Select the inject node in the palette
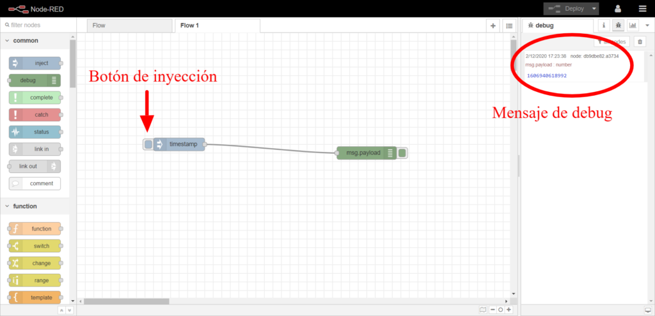 tap(35, 63)
